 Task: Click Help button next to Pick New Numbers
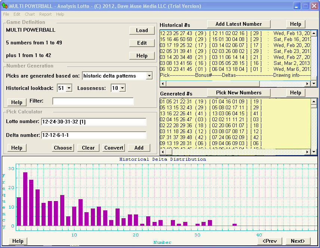point(295,92)
